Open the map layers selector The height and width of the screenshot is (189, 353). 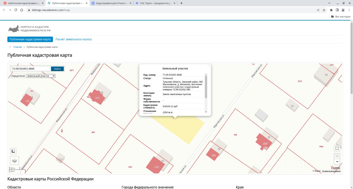(x=15, y=160)
